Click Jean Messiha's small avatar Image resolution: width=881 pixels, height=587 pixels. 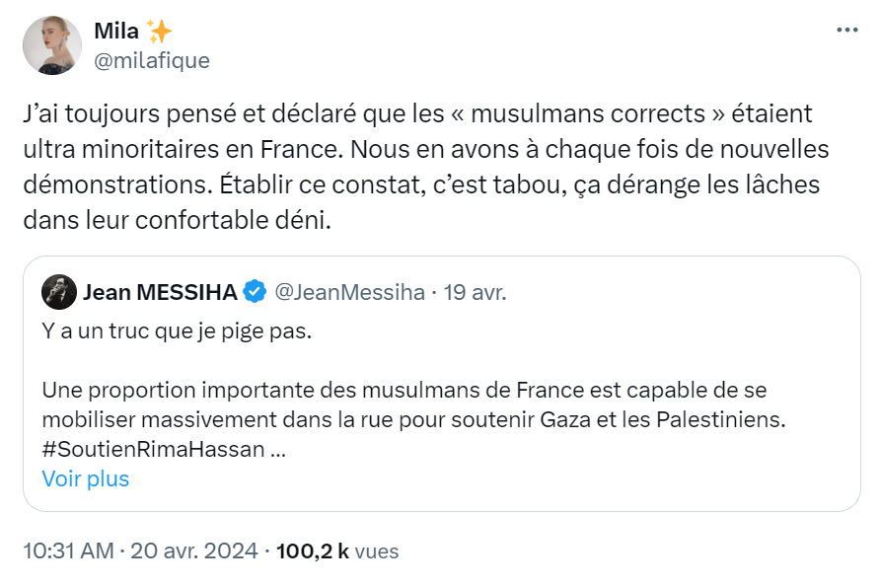coord(59,292)
